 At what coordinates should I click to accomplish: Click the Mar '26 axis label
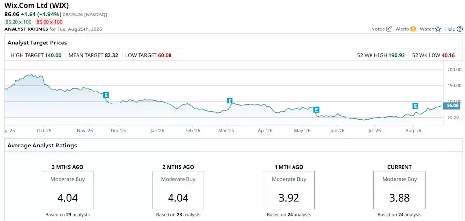click(x=227, y=130)
